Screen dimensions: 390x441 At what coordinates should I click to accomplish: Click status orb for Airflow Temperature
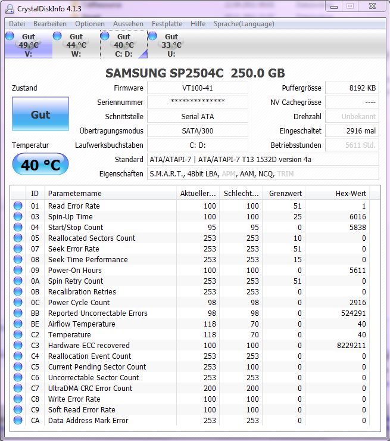coord(18,324)
